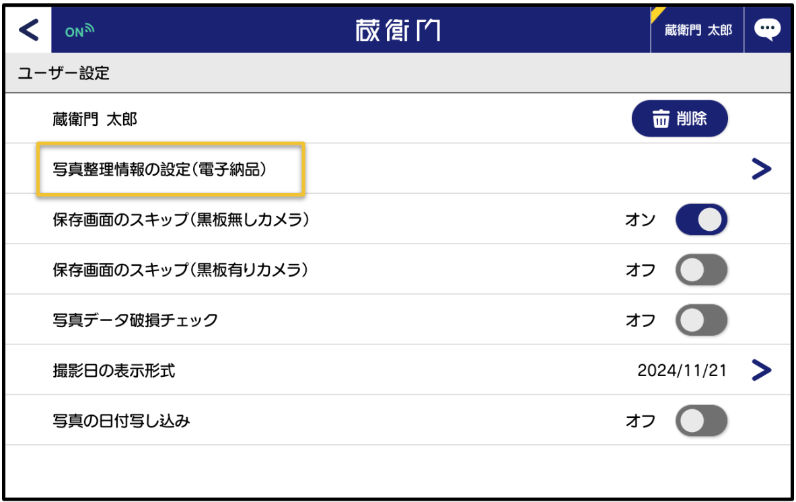Disable 保存画面のスキップ(黒板無しカメラ) toggle
This screenshot has height=502, width=796.
[701, 219]
